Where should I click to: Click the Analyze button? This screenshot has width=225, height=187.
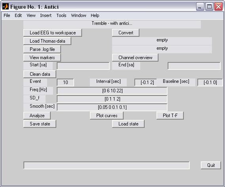click(37, 116)
